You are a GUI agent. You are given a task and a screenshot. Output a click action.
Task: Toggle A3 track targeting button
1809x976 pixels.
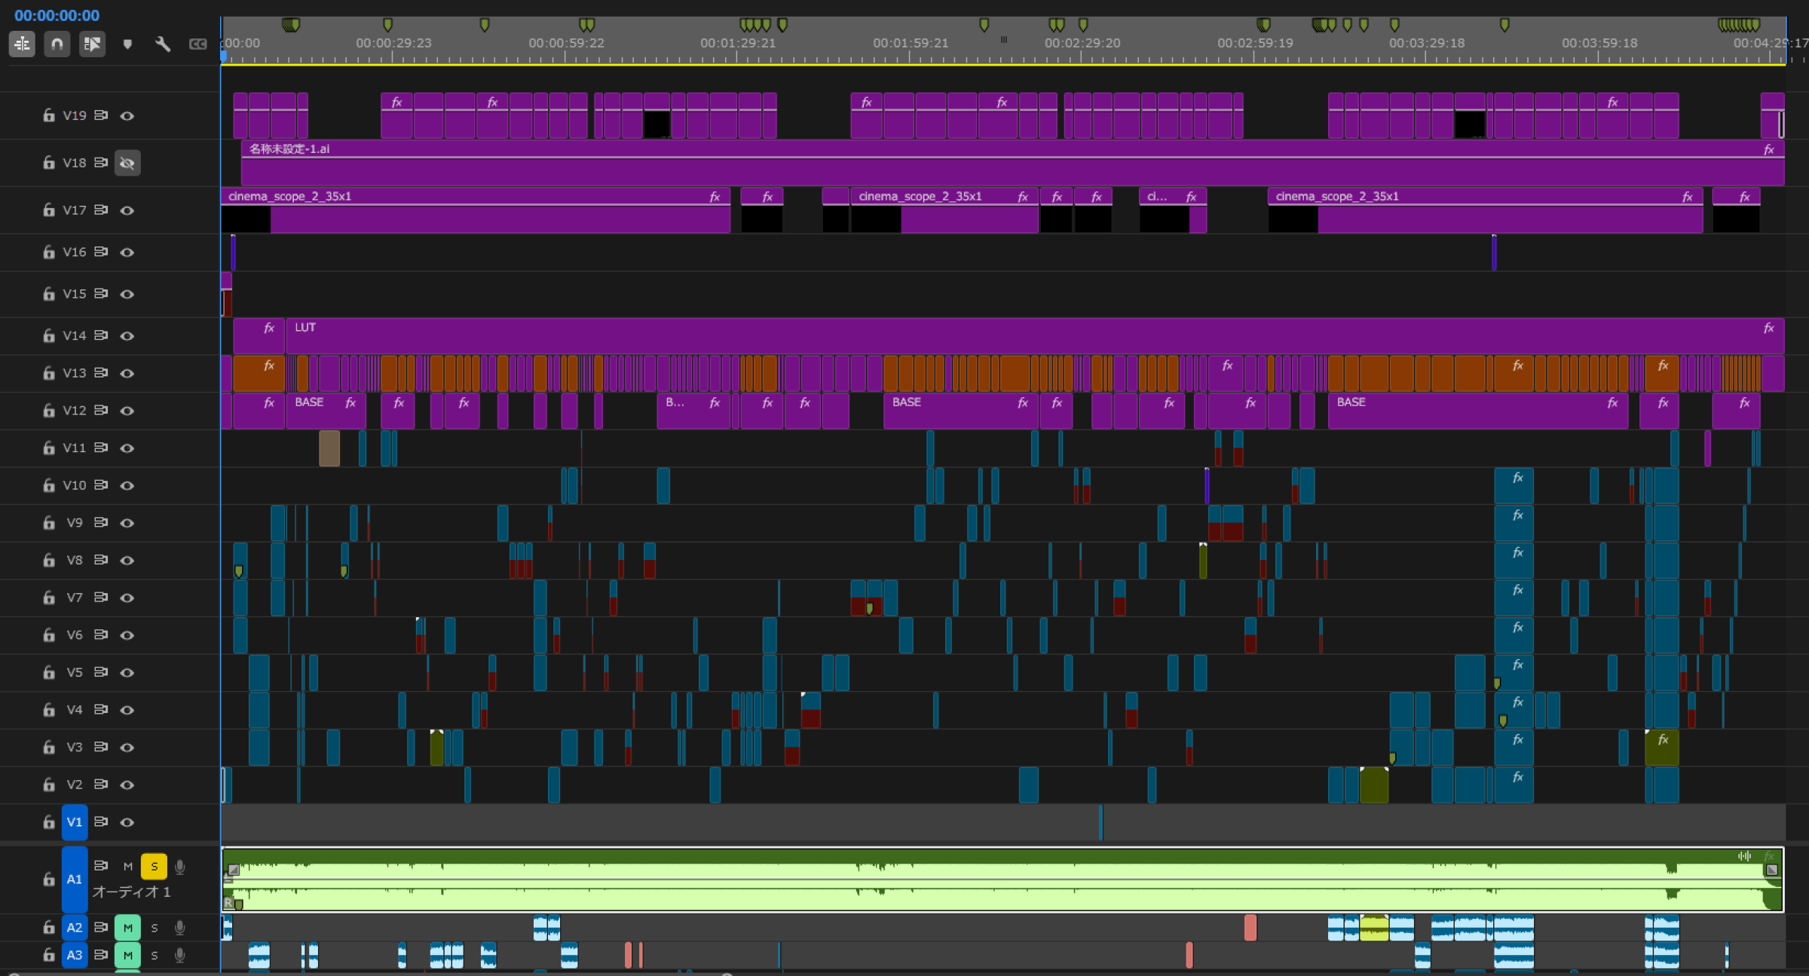(x=74, y=955)
